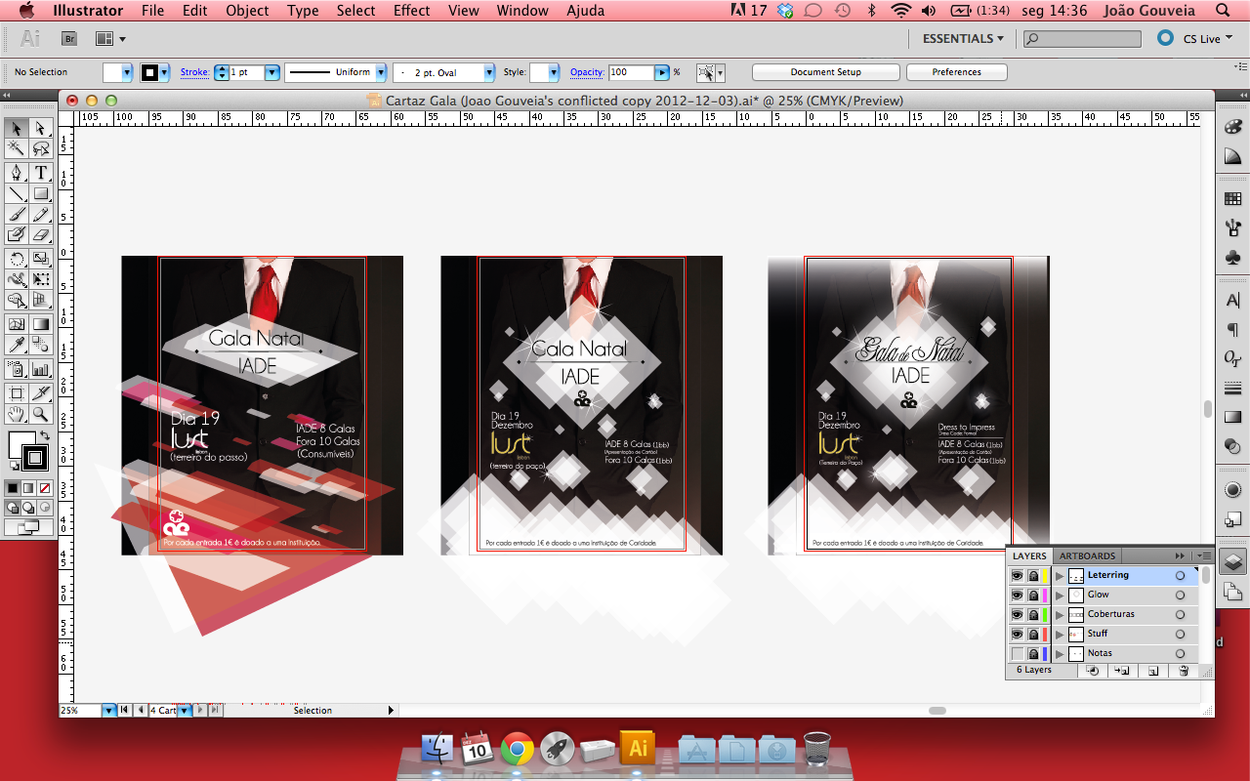Hide the Coberturas layer eye icon
Viewport: 1250px width, 781px height.
pyautogui.click(x=1018, y=615)
